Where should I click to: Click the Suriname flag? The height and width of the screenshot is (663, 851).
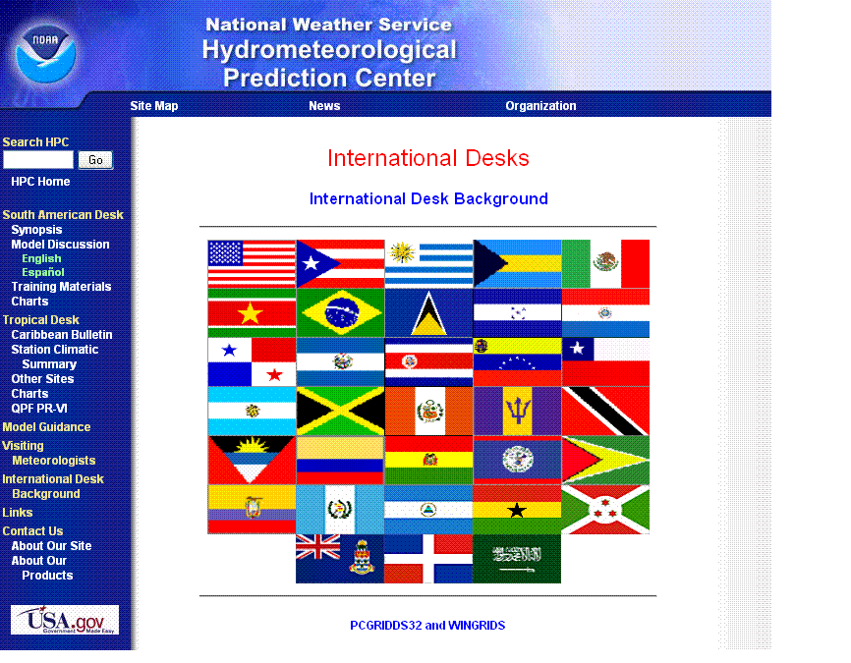tap(252, 313)
